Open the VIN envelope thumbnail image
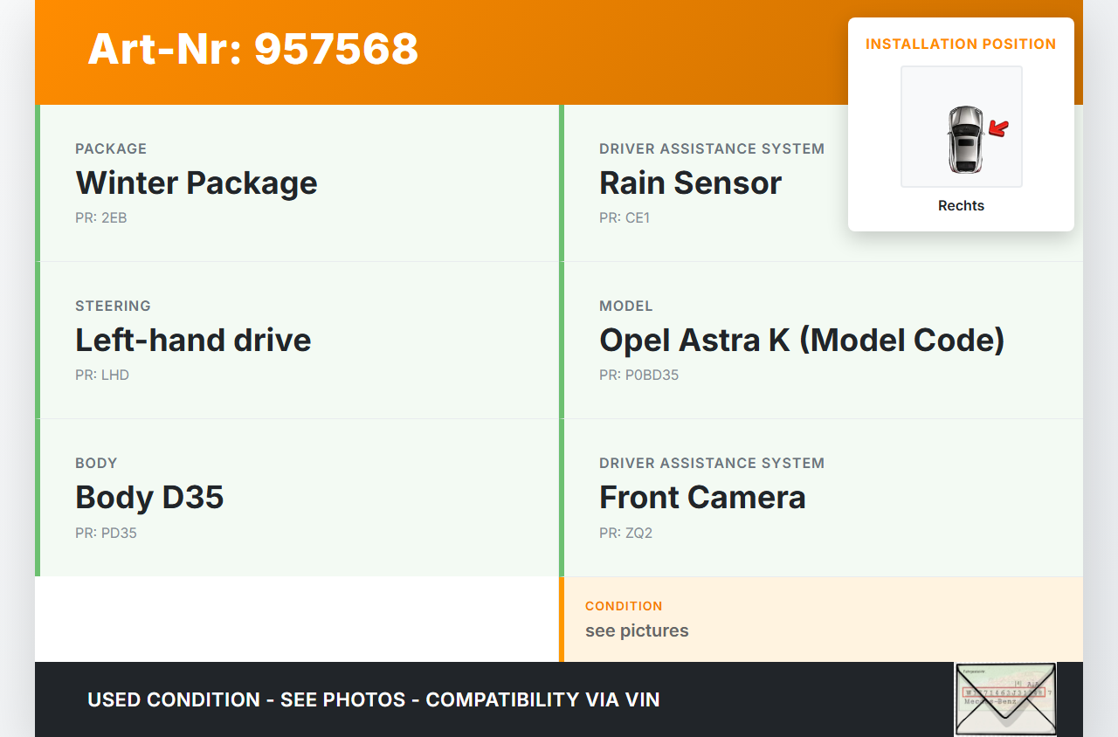The height and width of the screenshot is (737, 1118). tap(1004, 699)
